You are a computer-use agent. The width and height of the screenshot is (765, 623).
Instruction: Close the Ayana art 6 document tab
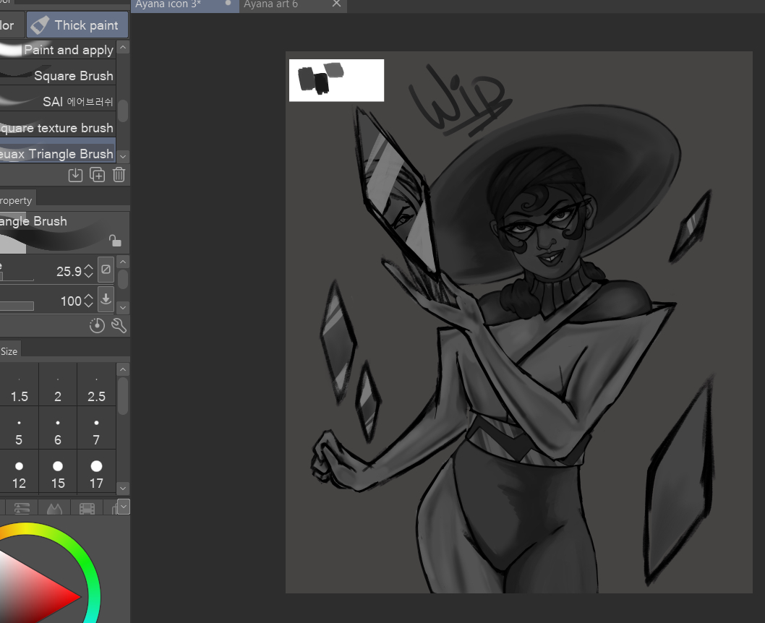336,4
